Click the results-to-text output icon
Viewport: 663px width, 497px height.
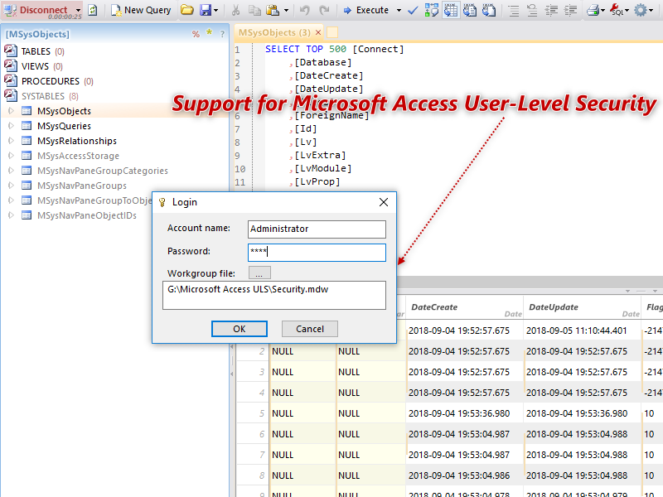pos(470,10)
